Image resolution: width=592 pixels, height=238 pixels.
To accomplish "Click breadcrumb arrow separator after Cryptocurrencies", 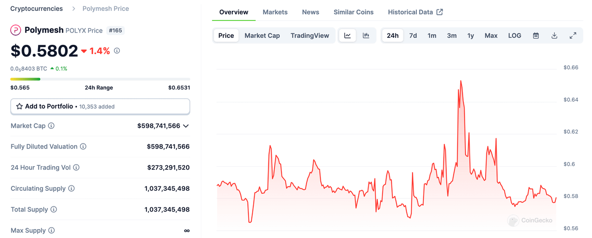I will (x=74, y=9).
